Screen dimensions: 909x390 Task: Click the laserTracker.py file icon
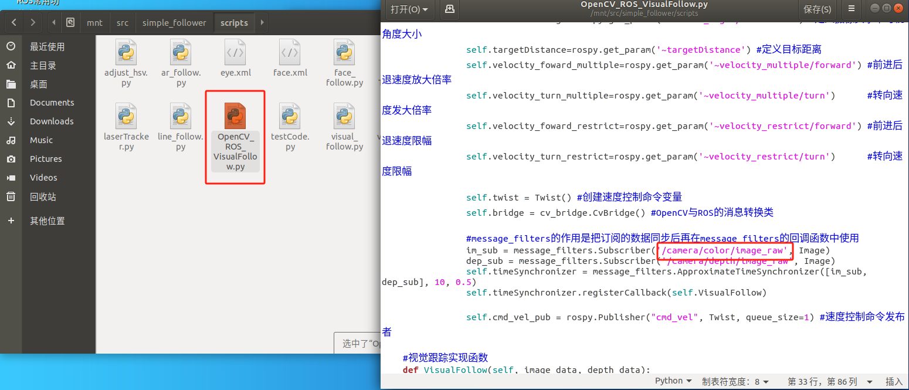(126, 117)
